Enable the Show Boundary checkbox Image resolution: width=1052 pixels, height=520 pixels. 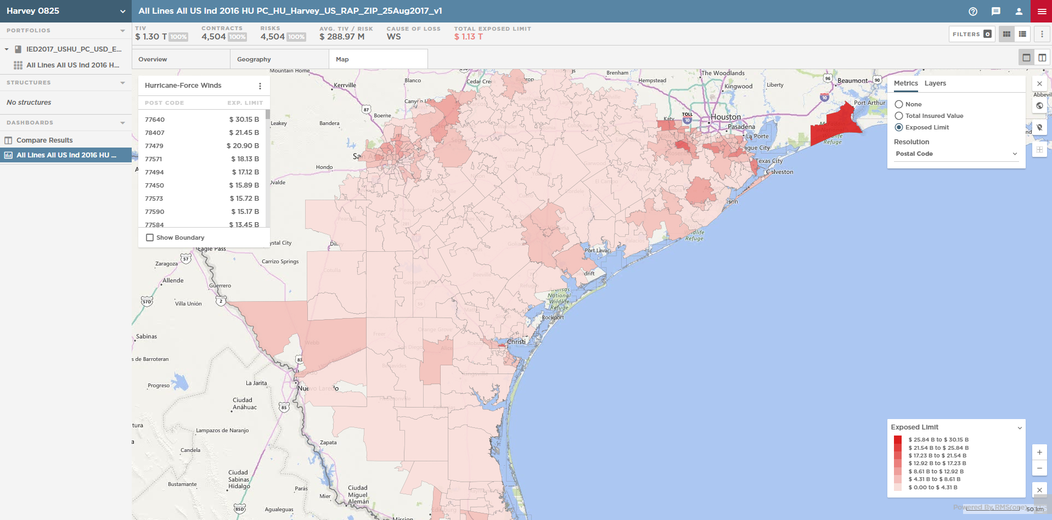pyautogui.click(x=150, y=238)
